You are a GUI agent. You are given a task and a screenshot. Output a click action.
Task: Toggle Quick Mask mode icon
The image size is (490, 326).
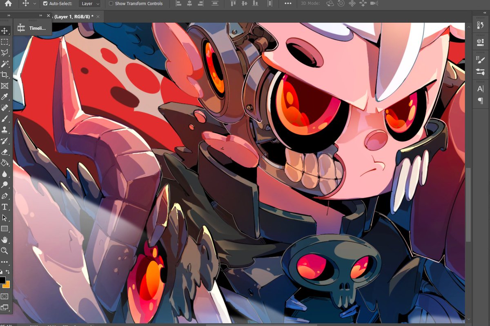point(4,296)
